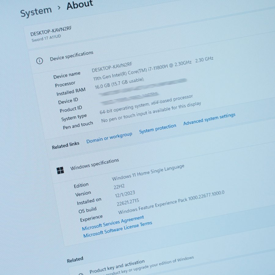Select the DESKTOP-KAVN2RF device name value
The image size is (275, 275).
[x=112, y=67]
